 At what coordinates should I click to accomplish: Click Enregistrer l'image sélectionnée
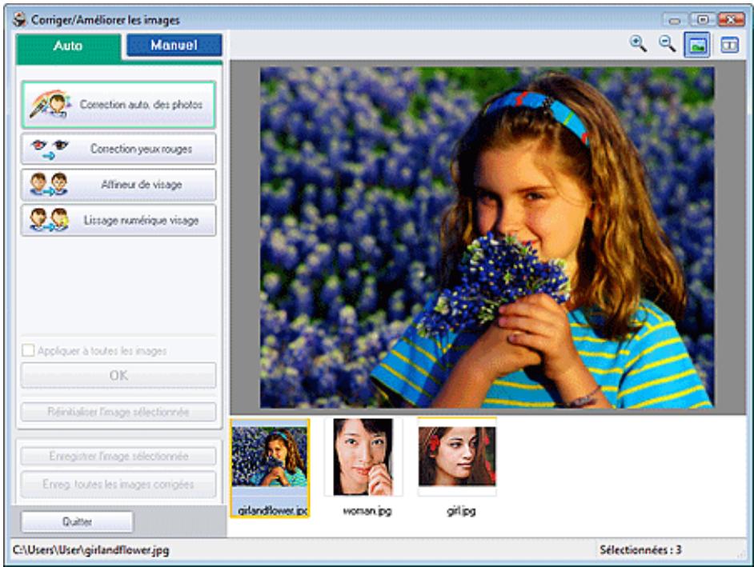(118, 456)
